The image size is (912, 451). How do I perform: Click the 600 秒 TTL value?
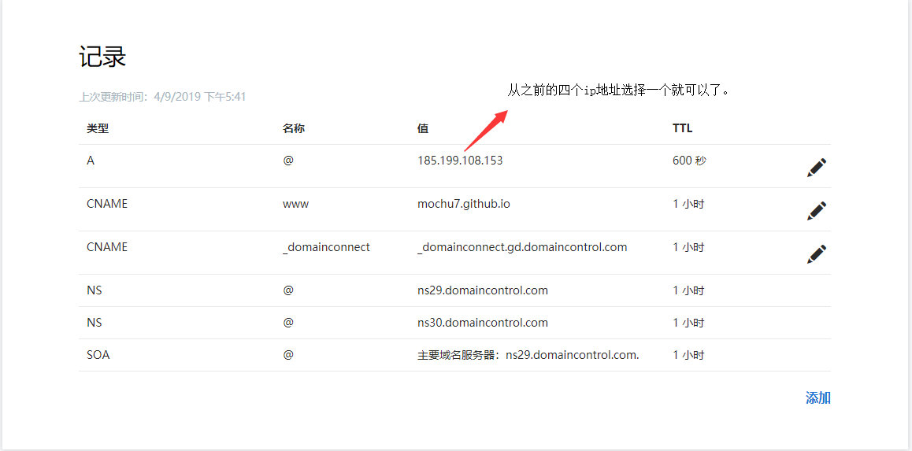[x=689, y=161]
